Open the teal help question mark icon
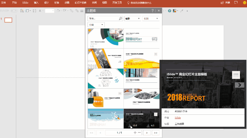 169,11
